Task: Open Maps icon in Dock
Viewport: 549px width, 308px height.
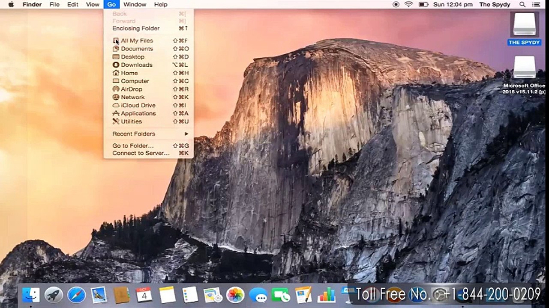Action: pyautogui.click(x=213, y=295)
